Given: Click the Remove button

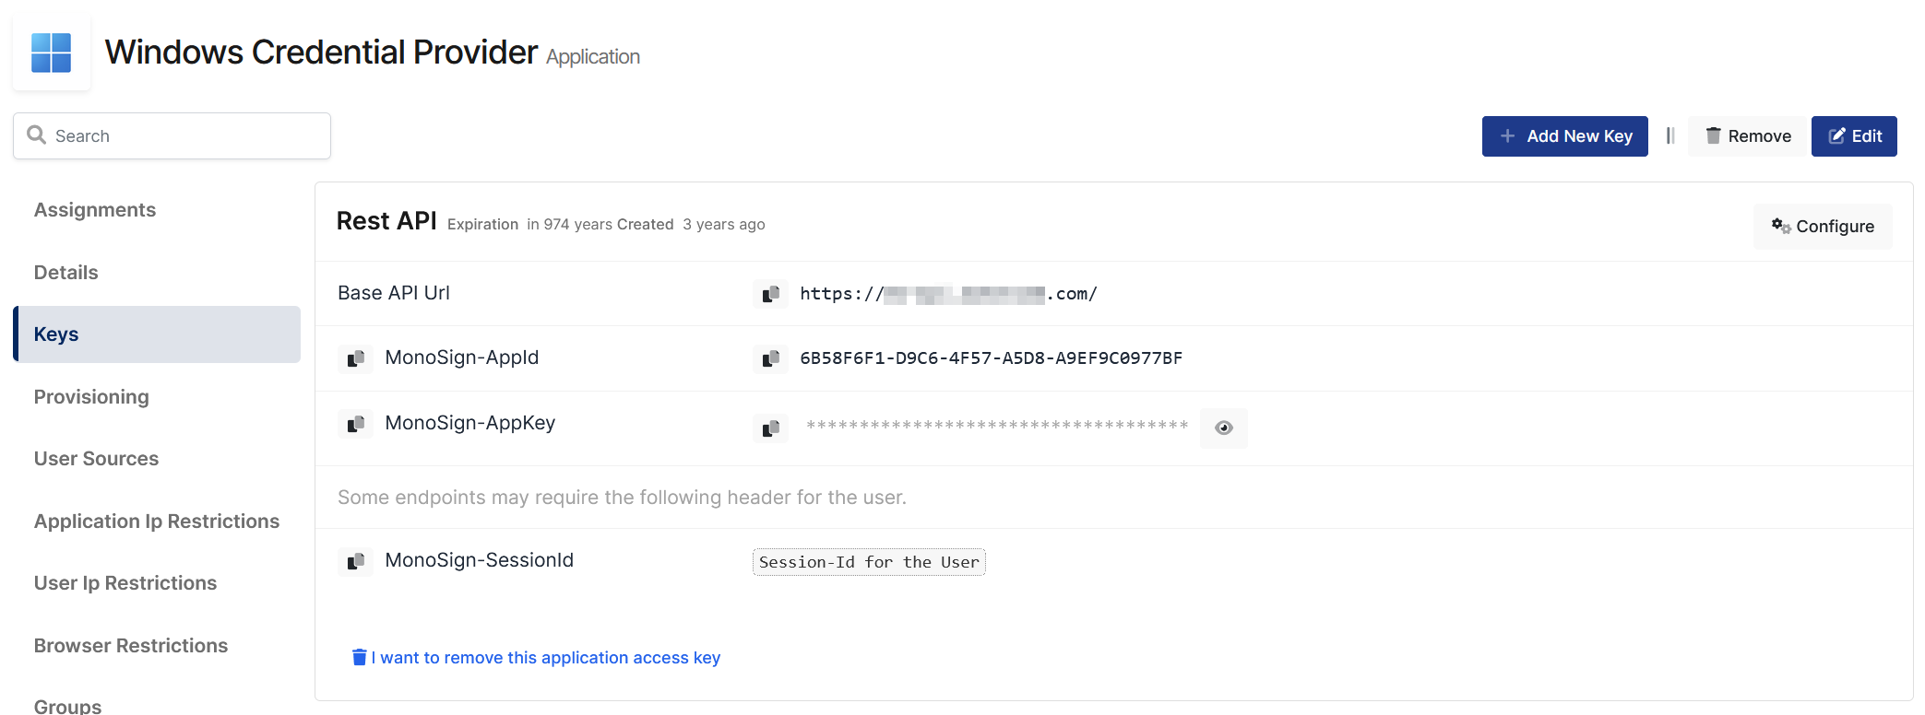Looking at the screenshot, I should point(1747,136).
